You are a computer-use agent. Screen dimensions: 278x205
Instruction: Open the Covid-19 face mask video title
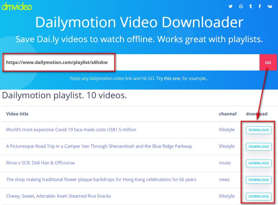(x=71, y=130)
